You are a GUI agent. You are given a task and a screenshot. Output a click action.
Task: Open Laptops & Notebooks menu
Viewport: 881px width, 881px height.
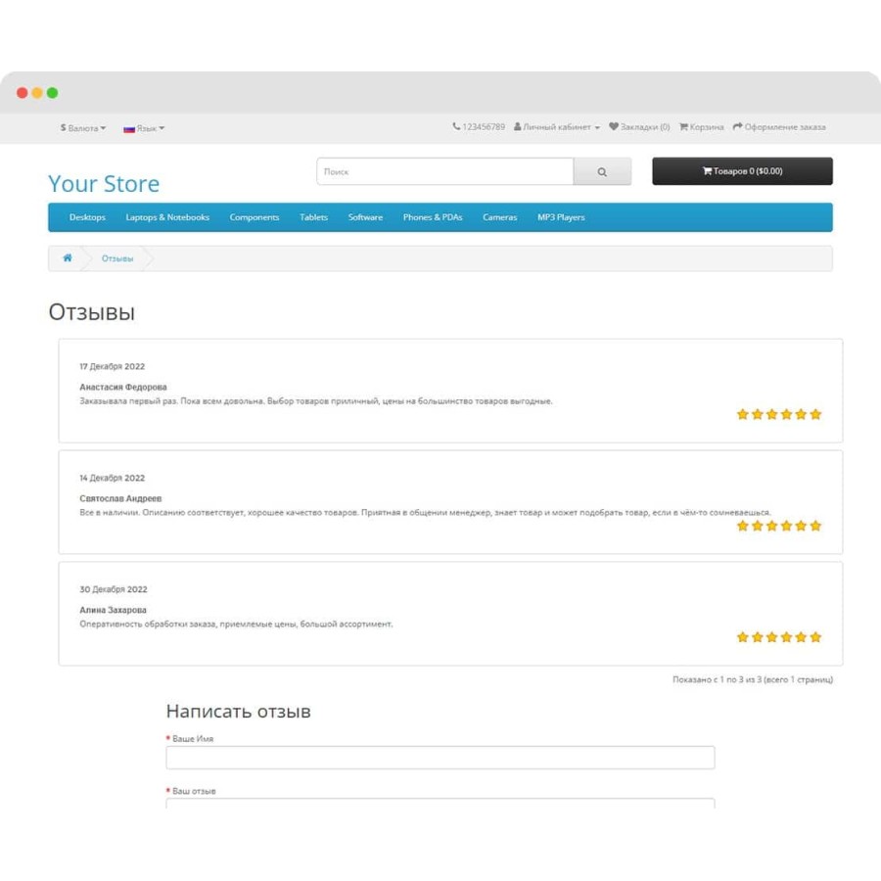click(x=167, y=217)
